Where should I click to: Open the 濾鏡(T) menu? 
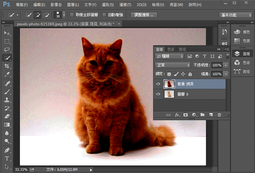pos(125,5)
